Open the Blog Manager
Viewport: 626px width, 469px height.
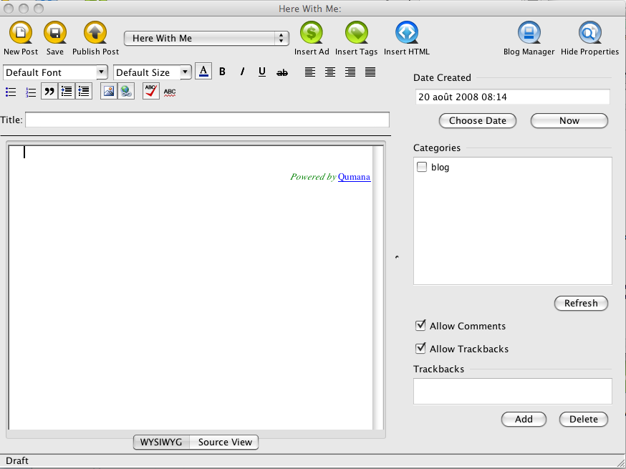coord(529,33)
